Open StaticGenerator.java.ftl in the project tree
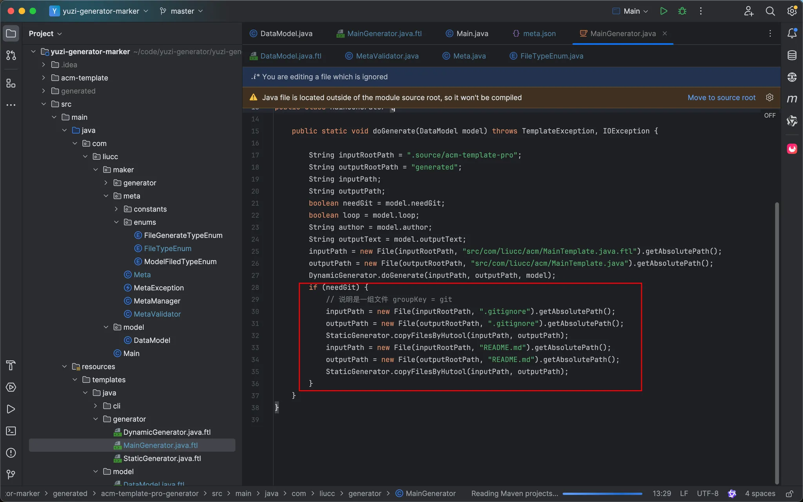The image size is (803, 502). coord(162,458)
